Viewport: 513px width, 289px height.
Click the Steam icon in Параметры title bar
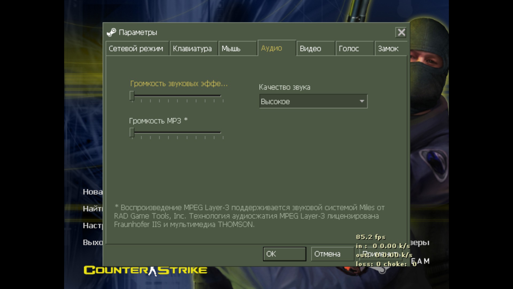click(111, 32)
